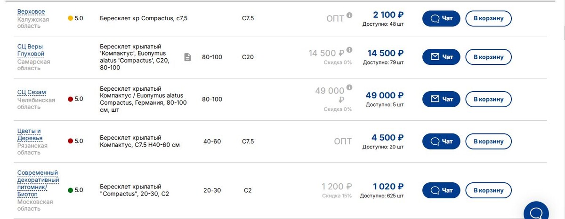This screenshot has width=565, height=219.
Task: Chat with Цветы и Деревья seller
Action: coord(441,141)
